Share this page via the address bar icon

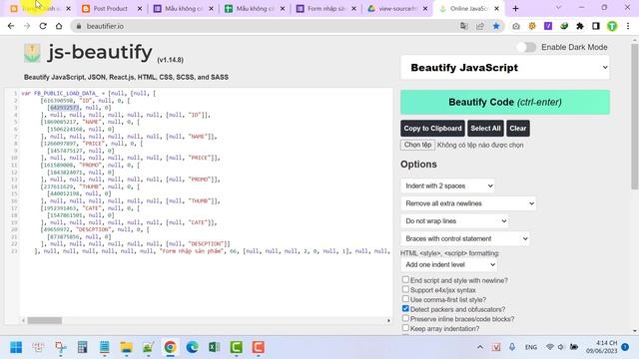480,26
